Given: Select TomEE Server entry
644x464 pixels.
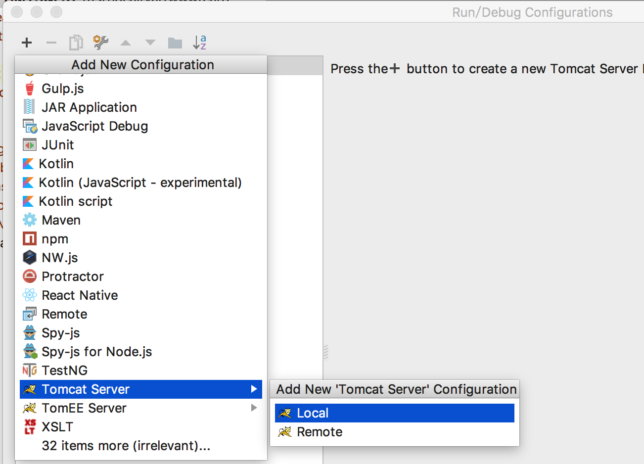Looking at the screenshot, I should tap(141, 408).
